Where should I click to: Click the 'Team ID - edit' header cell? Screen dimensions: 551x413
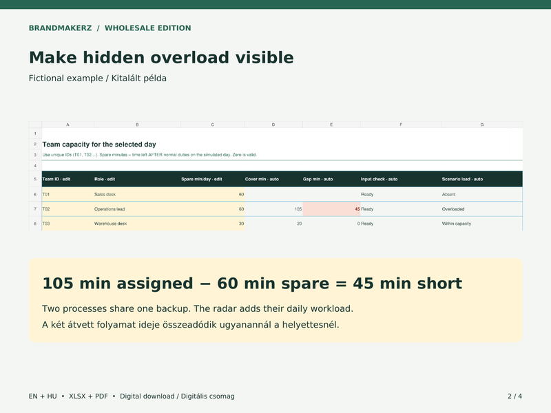67,179
